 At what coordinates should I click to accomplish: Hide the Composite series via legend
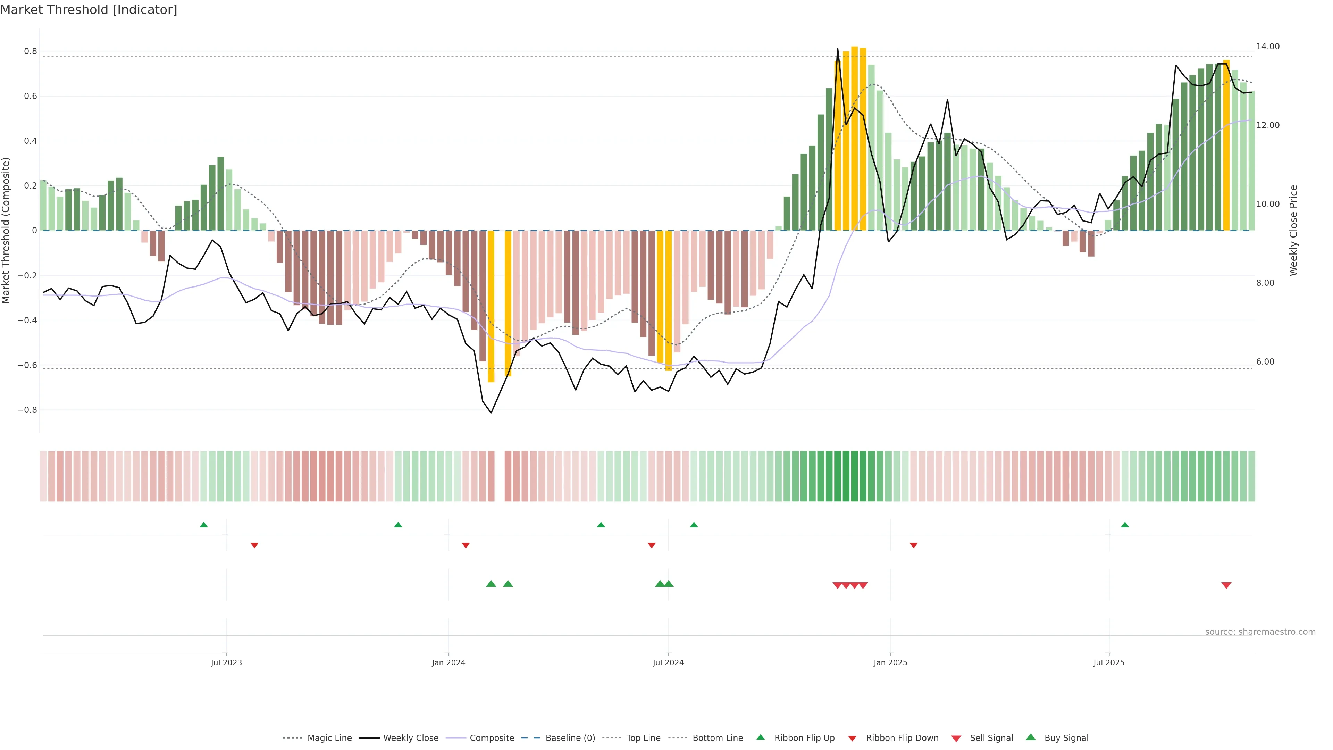click(x=492, y=737)
